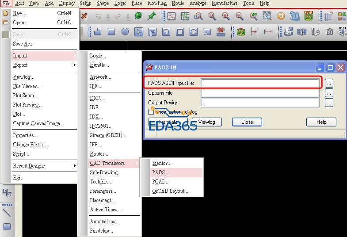The height and width of the screenshot is (237, 347).
Task: Click Plot Setup… in File menu
Action: pyautogui.click(x=26, y=96)
